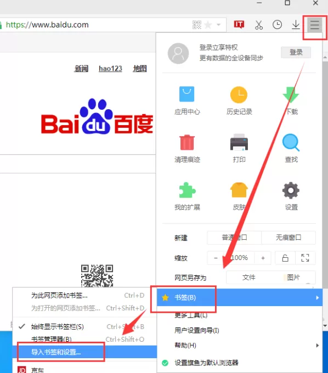
Task: Click the scrollbar down arrow
Action: [325, 326]
